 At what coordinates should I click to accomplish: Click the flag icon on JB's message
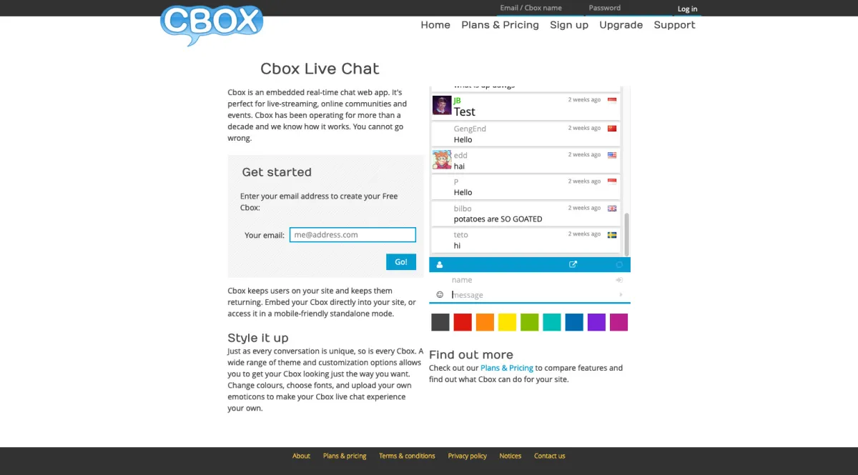point(612,100)
